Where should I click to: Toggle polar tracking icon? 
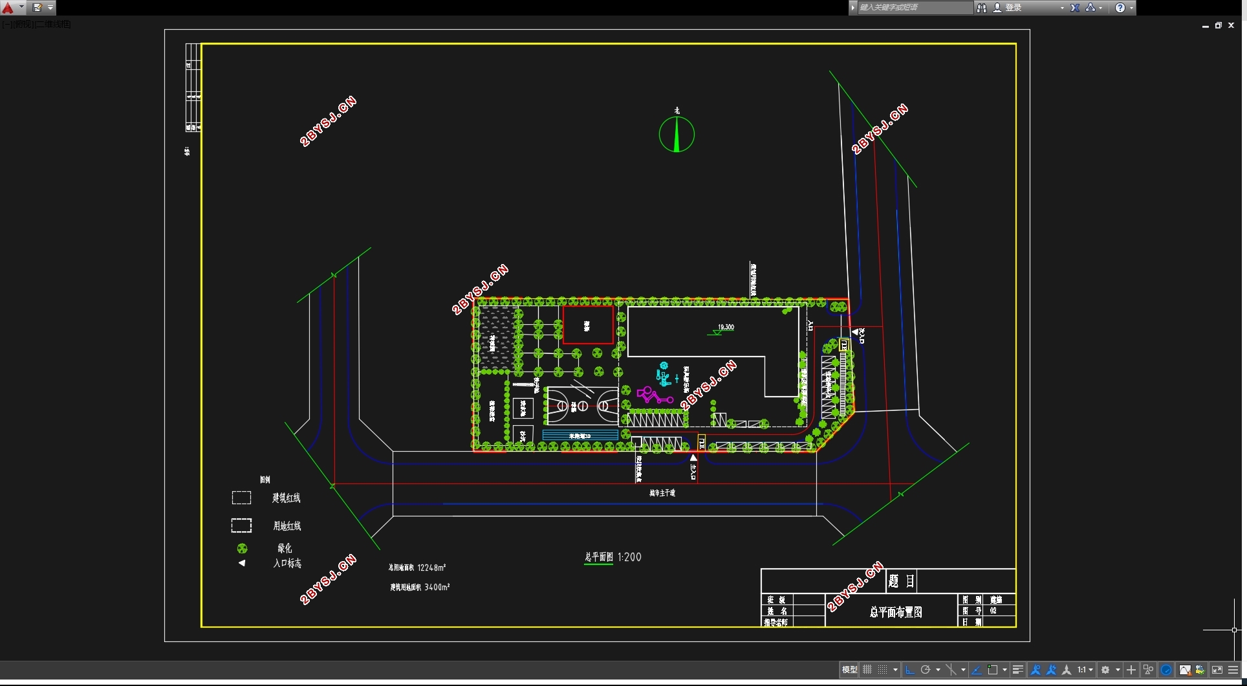[926, 670]
